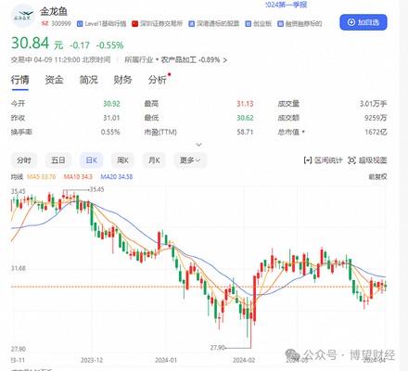Image resolution: width=408 pixels, height=371 pixels.
Task: Click the MA10 34.3 indicator label
Action: click(78, 177)
